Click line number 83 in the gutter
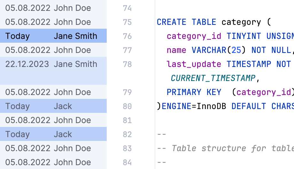This screenshot has height=169, width=294. point(127,148)
